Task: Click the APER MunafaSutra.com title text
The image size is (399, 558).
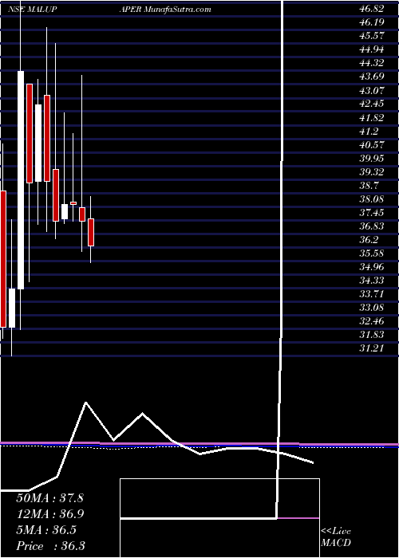Action: [x=165, y=10]
